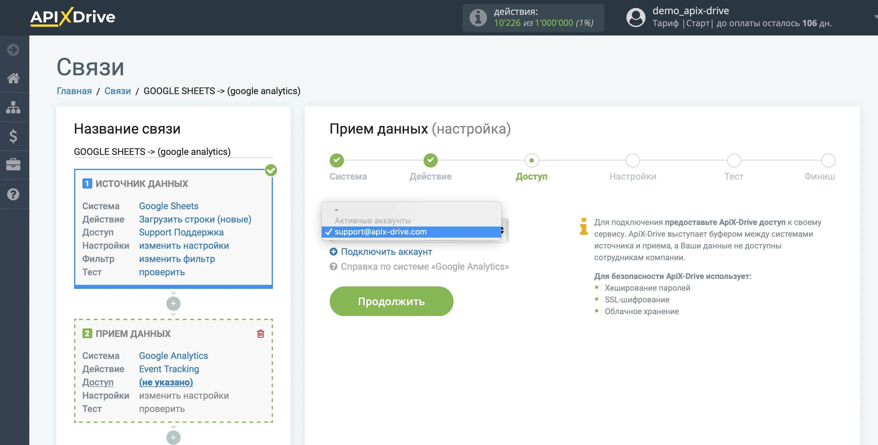This screenshot has width=878, height=445.
Task: Select support@apix-drive.com in dropdown
Action: (x=412, y=232)
